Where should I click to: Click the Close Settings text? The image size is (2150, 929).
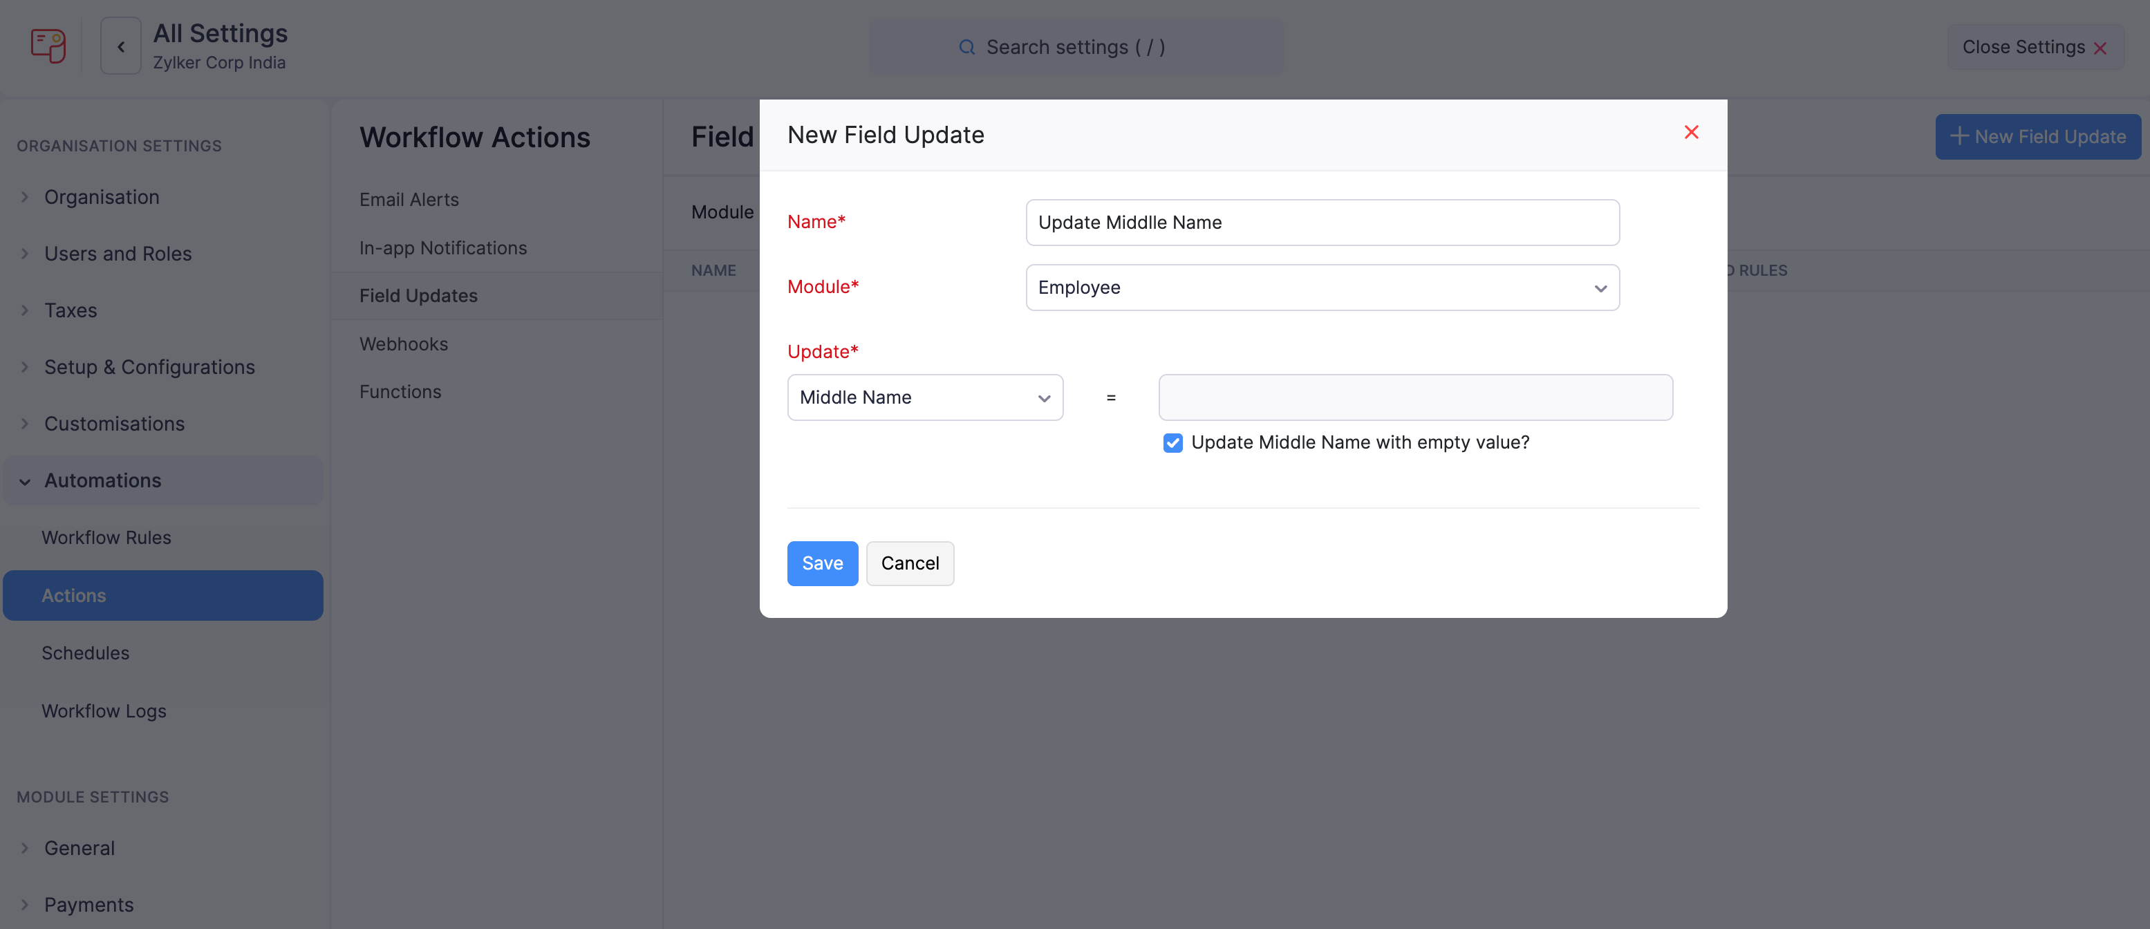[2023, 48]
